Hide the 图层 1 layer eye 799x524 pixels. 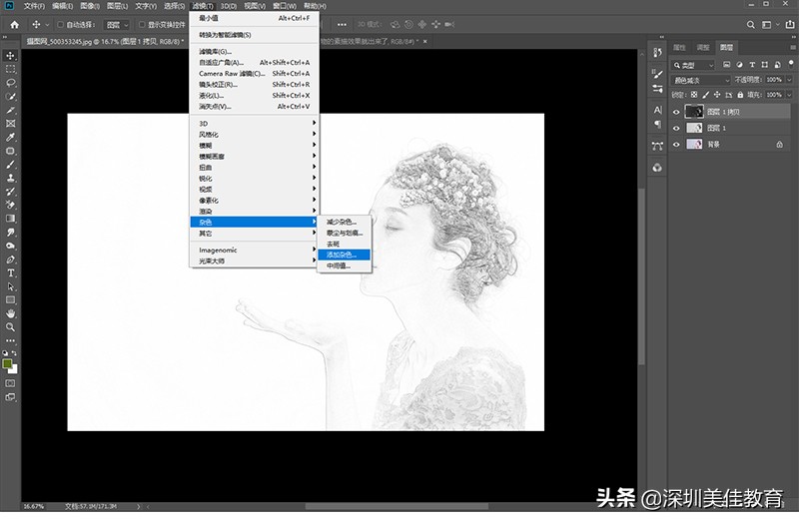tap(676, 129)
